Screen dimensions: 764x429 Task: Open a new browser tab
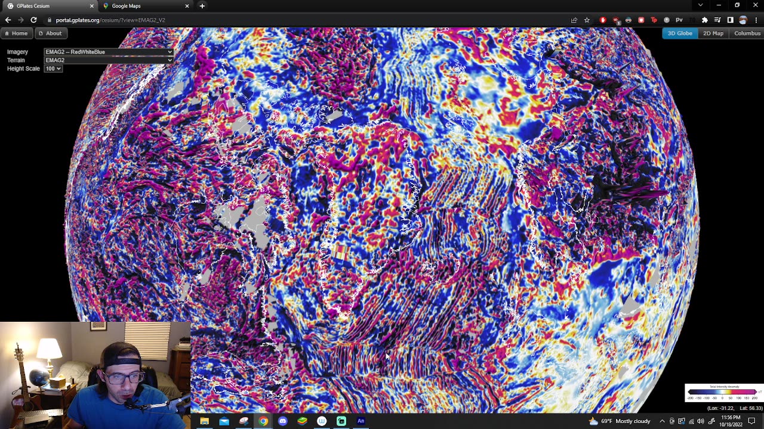click(202, 6)
